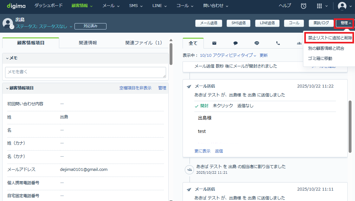Click paper plane icon on 11:11 mail
The width and height of the screenshot is (355, 201).
(x=189, y=190)
